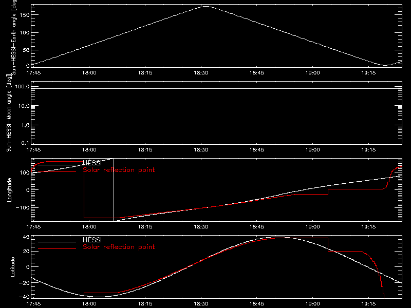411x308 pixels.
Task: Click the peak of the Sun-HESSI-Earth angle curve
Action: 207,7
